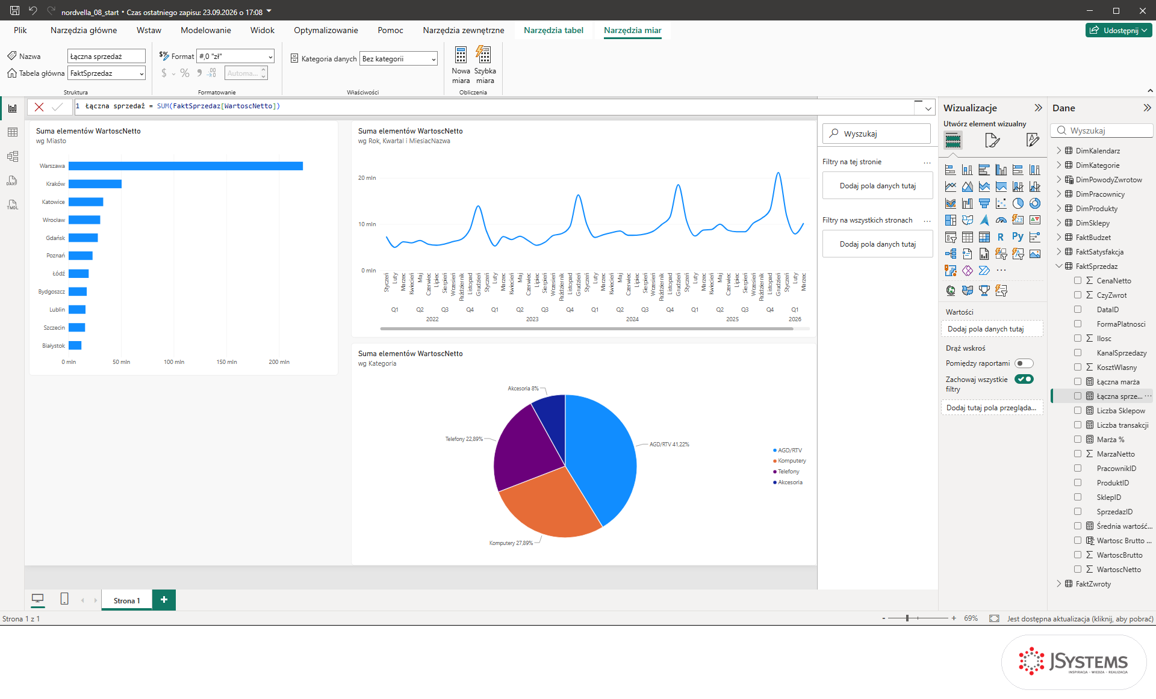Viewport: 1156px width, 699px height.
Task: Click the Nazwa measure name field
Action: (107, 56)
